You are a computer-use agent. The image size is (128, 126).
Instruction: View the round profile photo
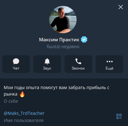tap(63, 20)
